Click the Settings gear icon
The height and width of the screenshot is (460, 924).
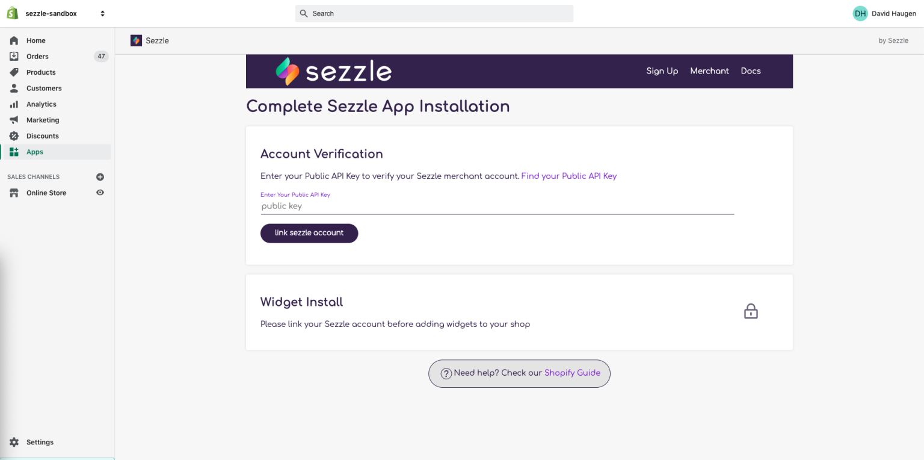14,442
